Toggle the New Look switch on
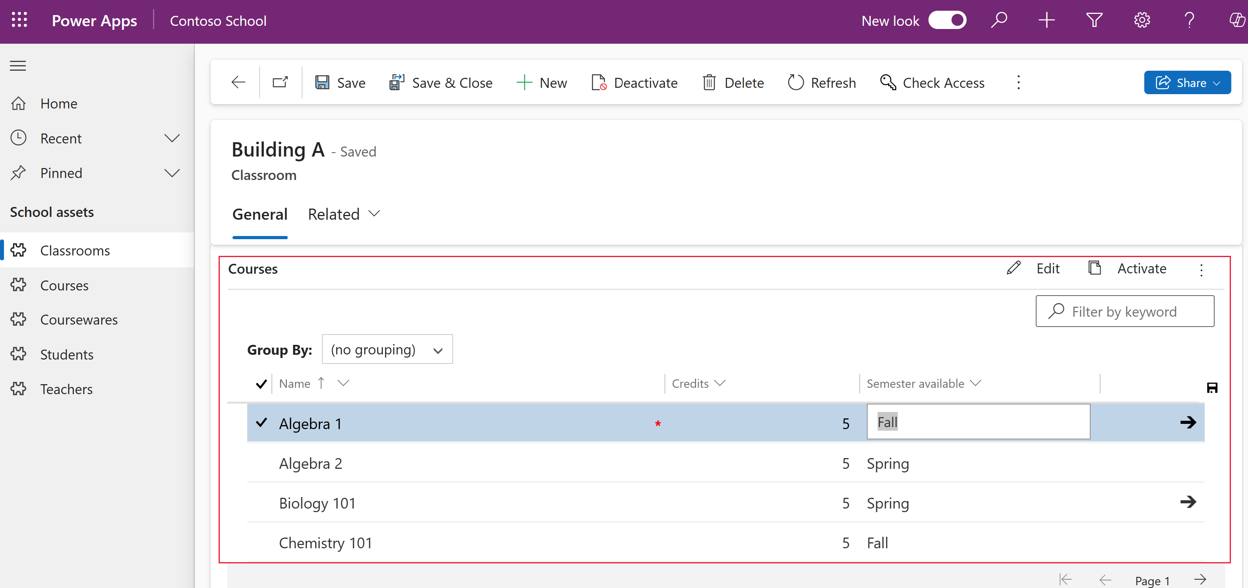Viewport: 1248px width, 588px height. (x=949, y=21)
